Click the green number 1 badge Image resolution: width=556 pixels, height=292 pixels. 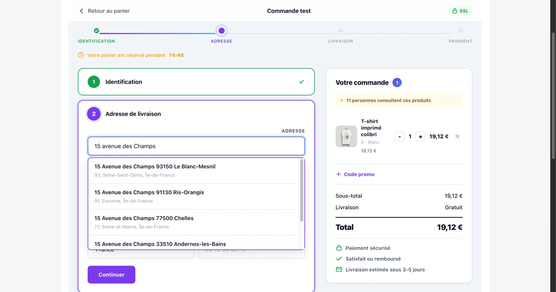94,82
